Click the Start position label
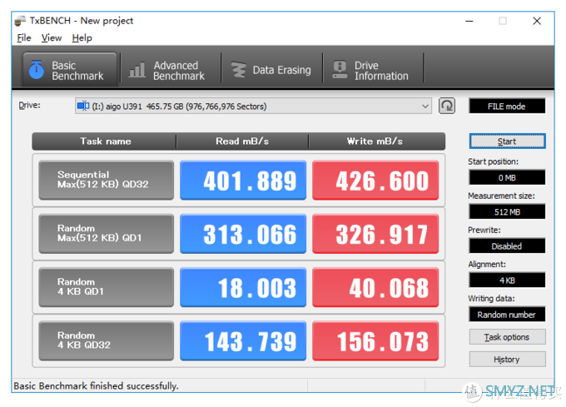Image resolution: width=566 pixels, height=407 pixels. [x=493, y=161]
